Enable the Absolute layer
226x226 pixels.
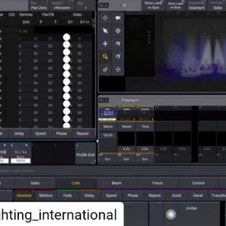click(x=24, y=195)
